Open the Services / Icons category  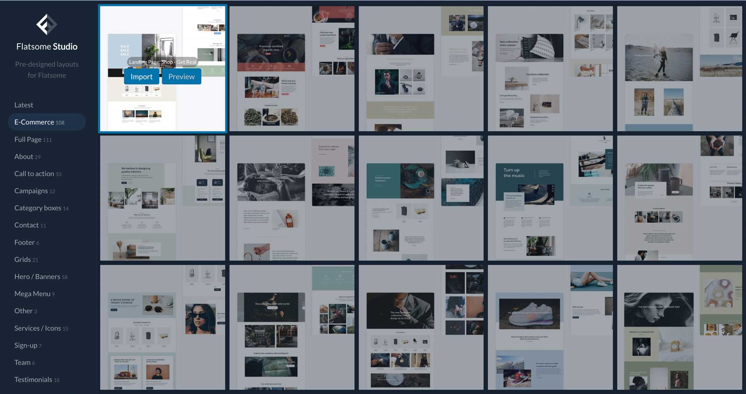[41, 328]
